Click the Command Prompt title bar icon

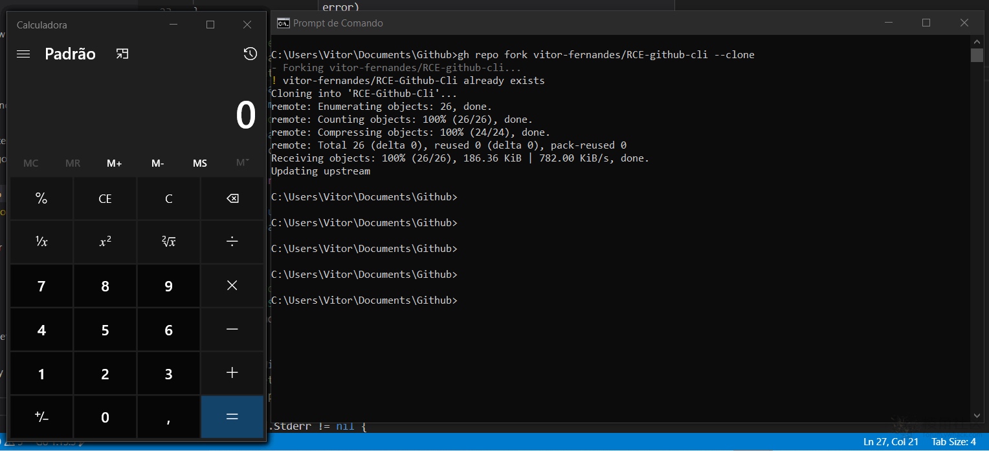point(283,23)
